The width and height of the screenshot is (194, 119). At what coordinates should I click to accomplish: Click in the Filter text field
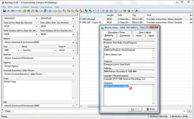[x=99, y=111]
